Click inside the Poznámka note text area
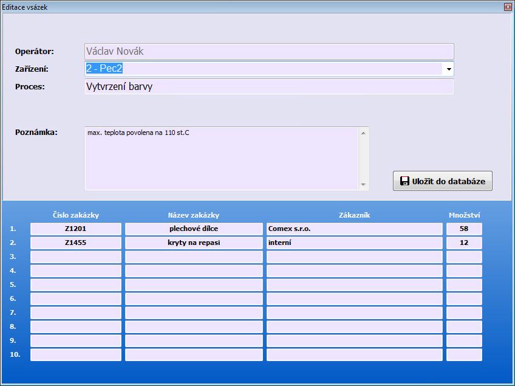515x386 pixels. click(222, 159)
